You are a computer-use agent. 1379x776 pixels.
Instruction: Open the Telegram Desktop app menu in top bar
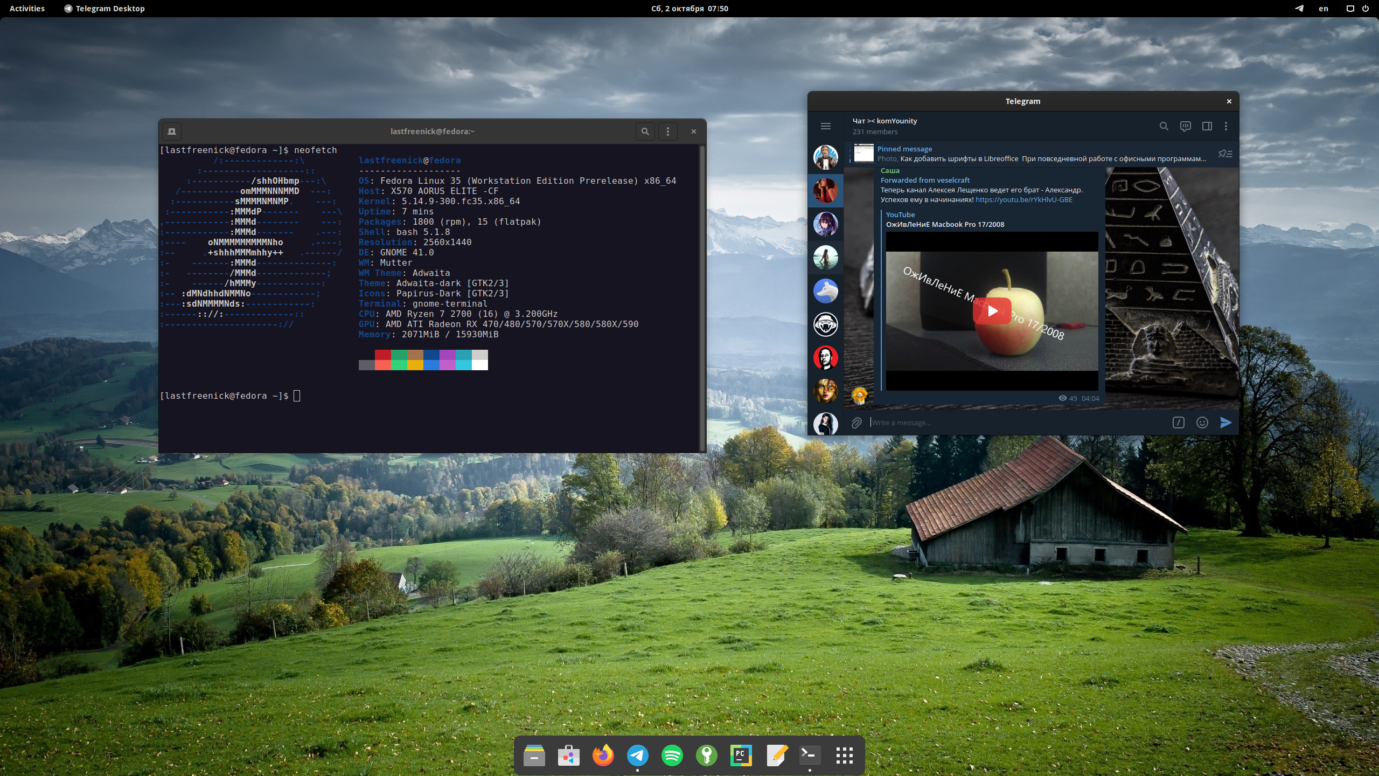point(105,9)
